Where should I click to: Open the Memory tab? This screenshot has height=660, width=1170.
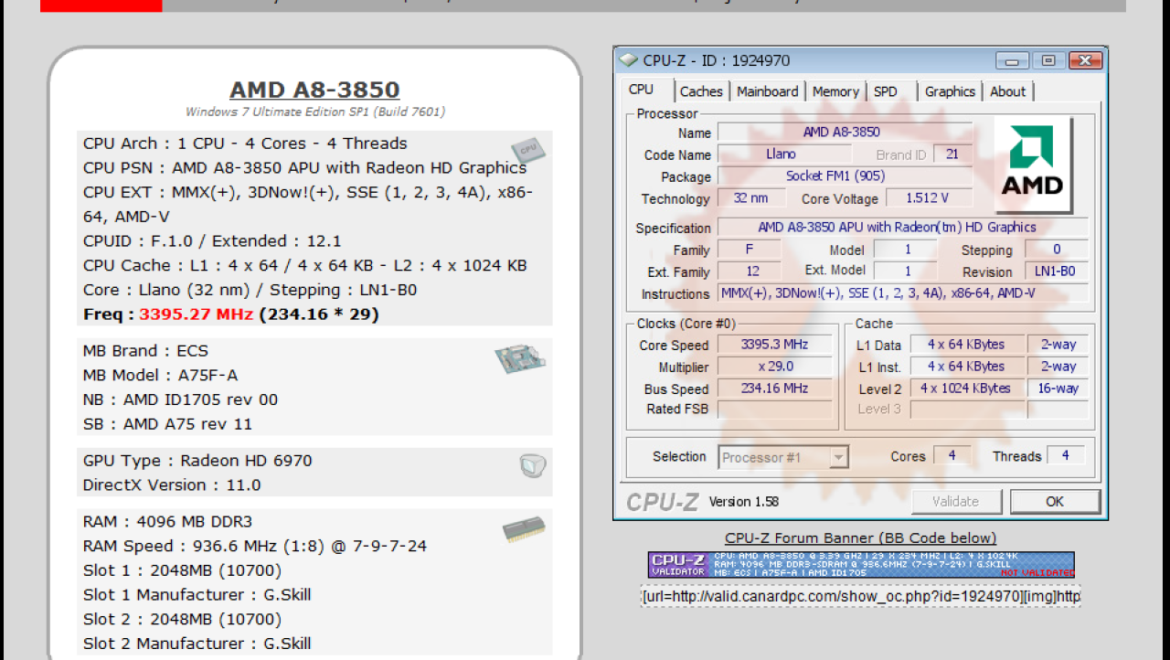pos(835,91)
